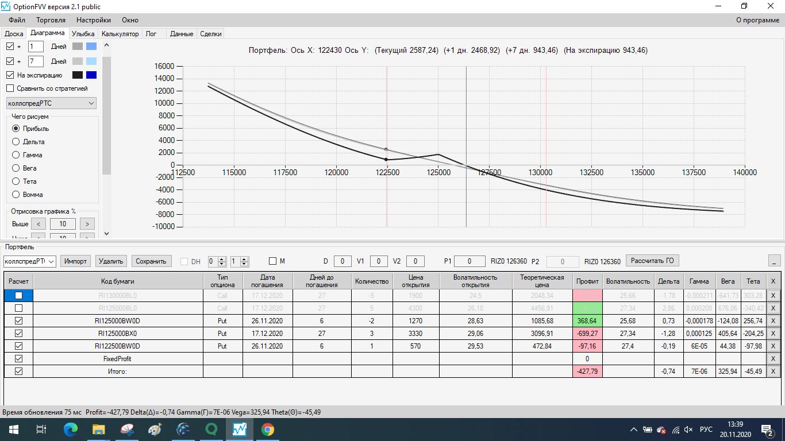
Task: Toggle the +7 Дней curve checkbox
Action: tap(10, 61)
